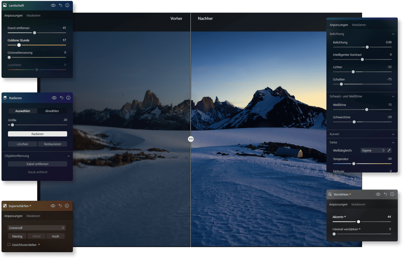Open the Weißabgleich dropdown set to Eigene

point(373,150)
